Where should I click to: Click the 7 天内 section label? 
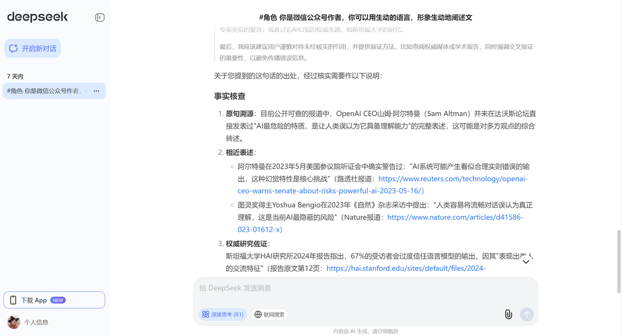coord(15,76)
